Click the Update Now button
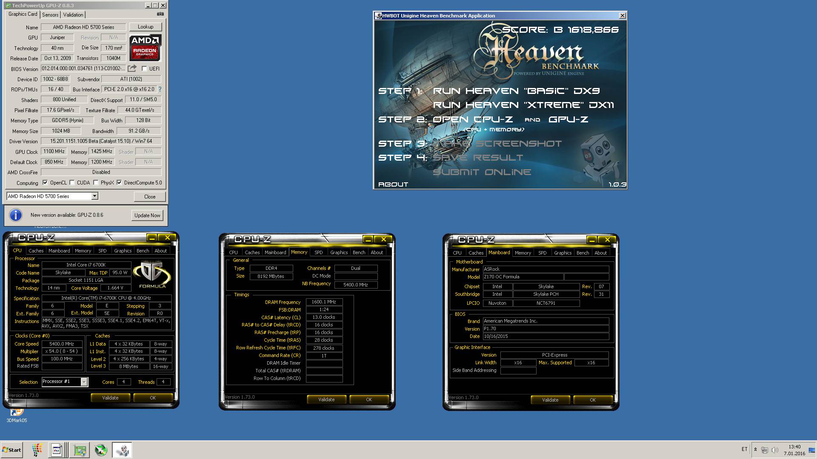Viewport: 817px width, 459px height. [x=147, y=215]
